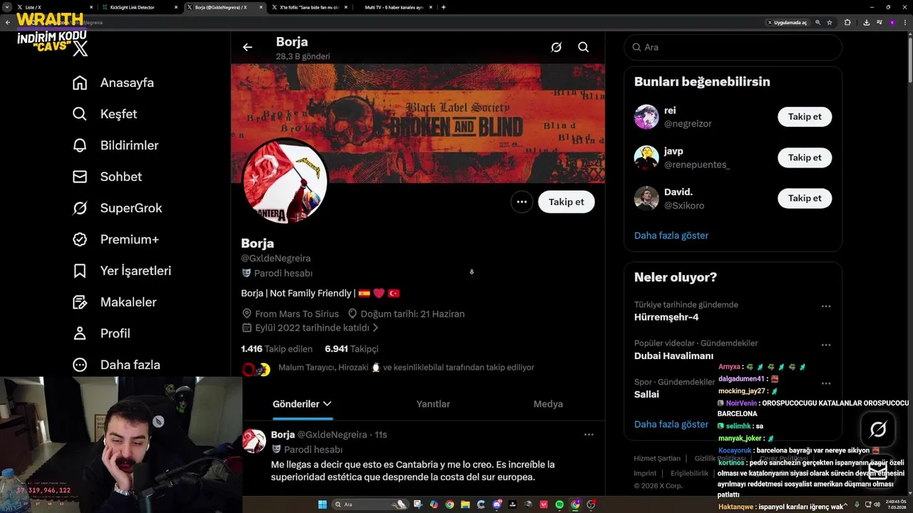913x513 pixels.
Task: Open Anasayfa home icon in sidebar
Action: pos(80,83)
